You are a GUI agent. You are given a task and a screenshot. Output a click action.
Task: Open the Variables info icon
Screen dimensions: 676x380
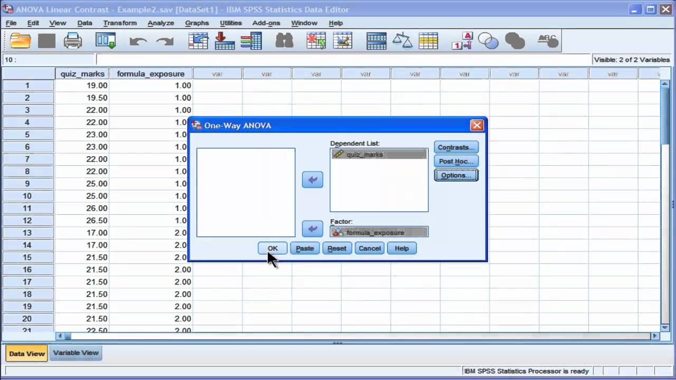251,41
